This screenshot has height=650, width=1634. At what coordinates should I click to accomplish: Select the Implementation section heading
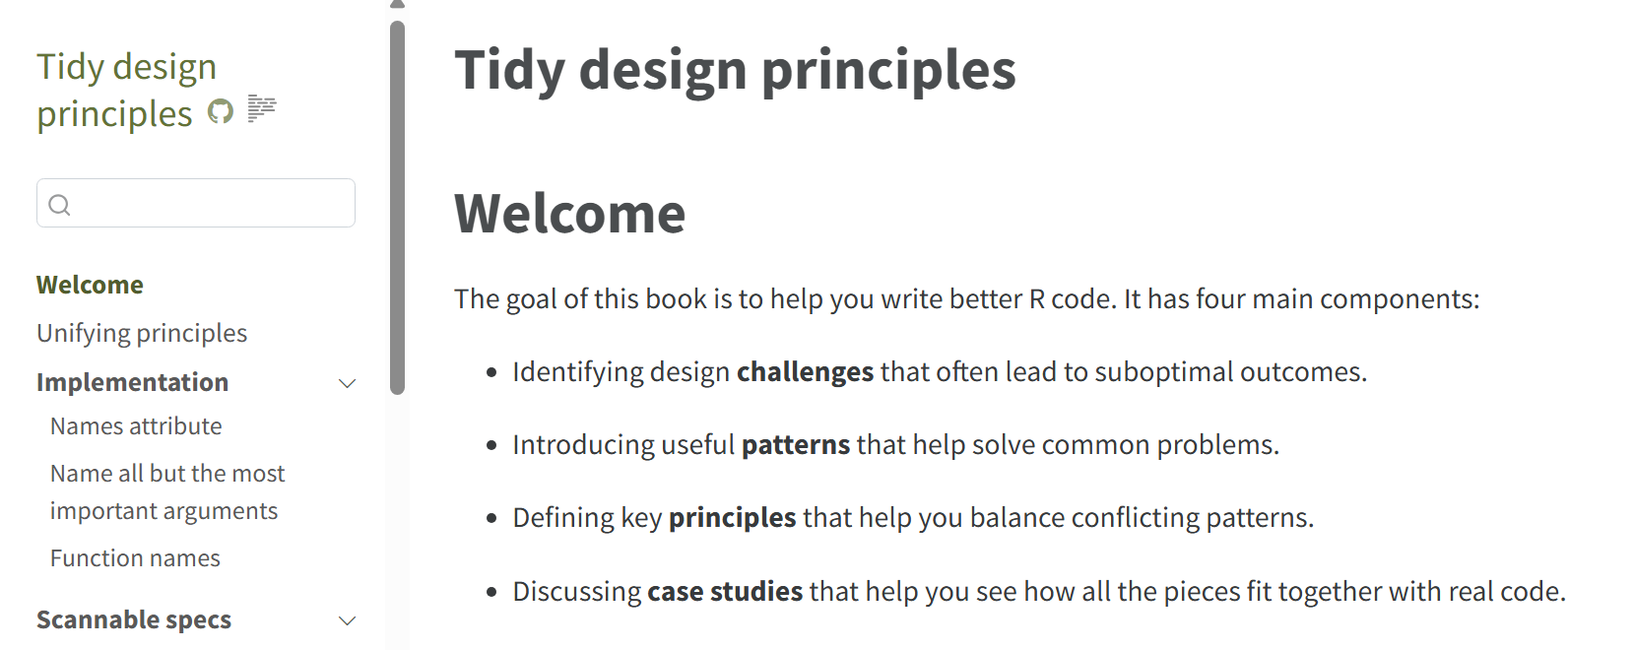pyautogui.click(x=132, y=382)
